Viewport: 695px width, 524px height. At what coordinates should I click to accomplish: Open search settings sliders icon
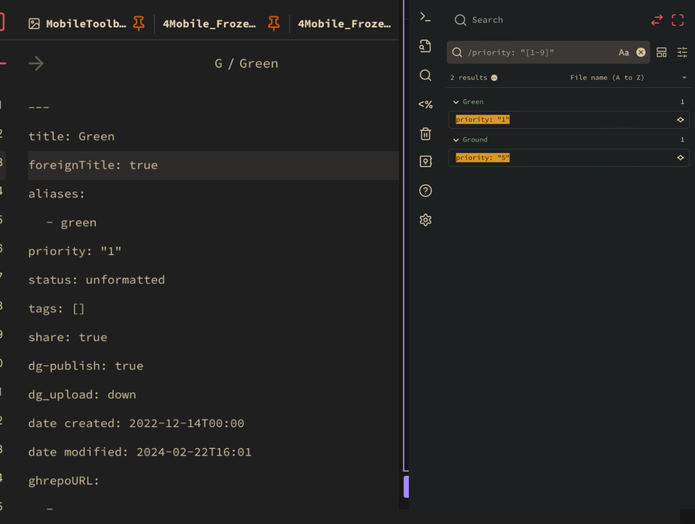point(682,52)
